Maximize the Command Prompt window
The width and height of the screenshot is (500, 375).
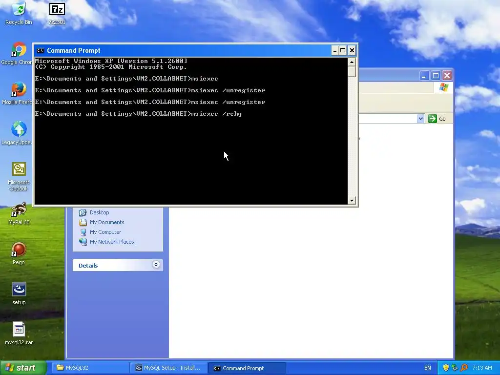(x=343, y=50)
